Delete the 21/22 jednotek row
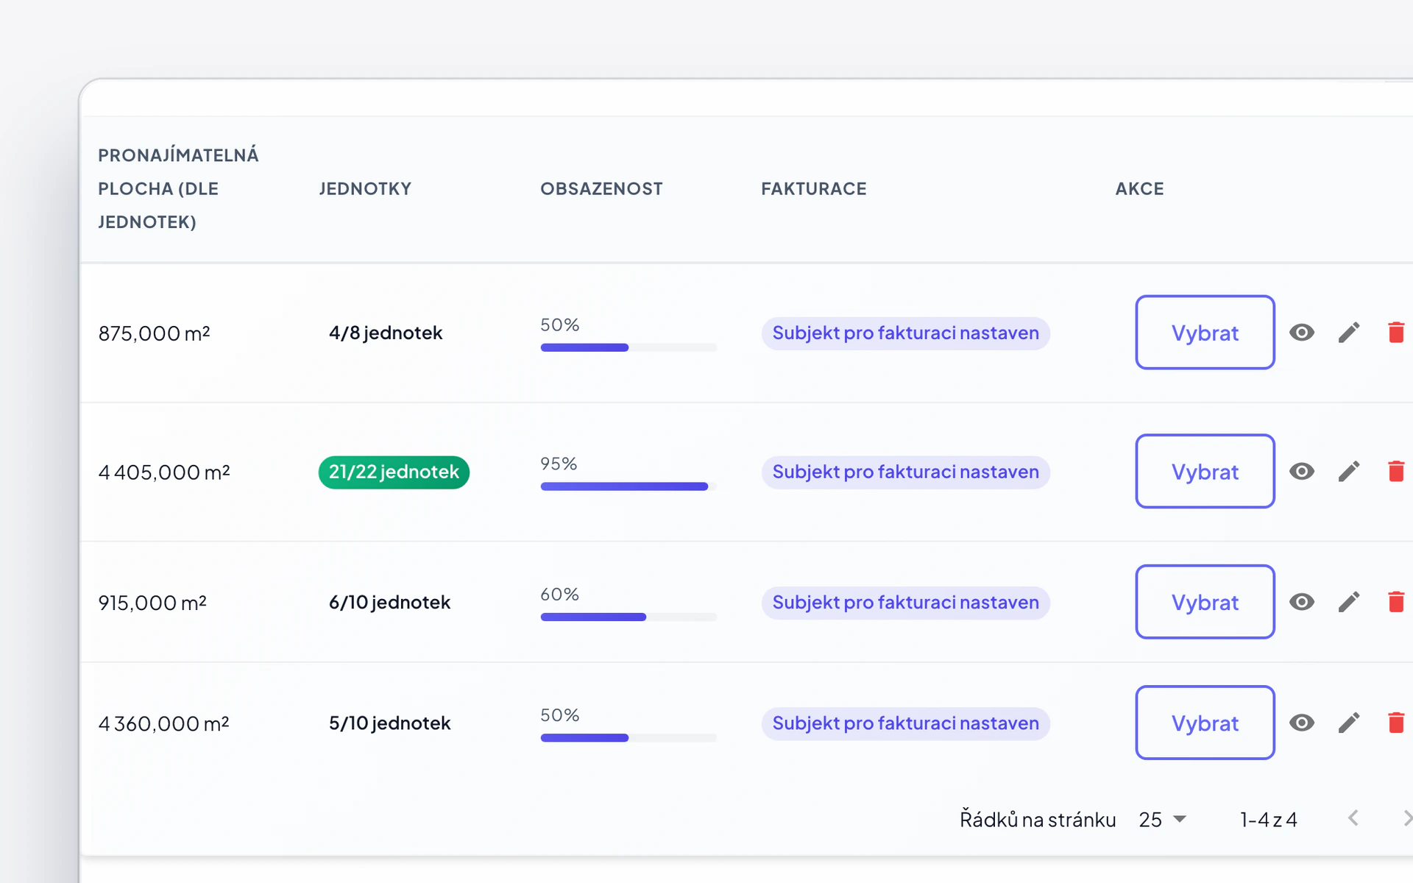This screenshot has width=1413, height=883. pos(1396,472)
